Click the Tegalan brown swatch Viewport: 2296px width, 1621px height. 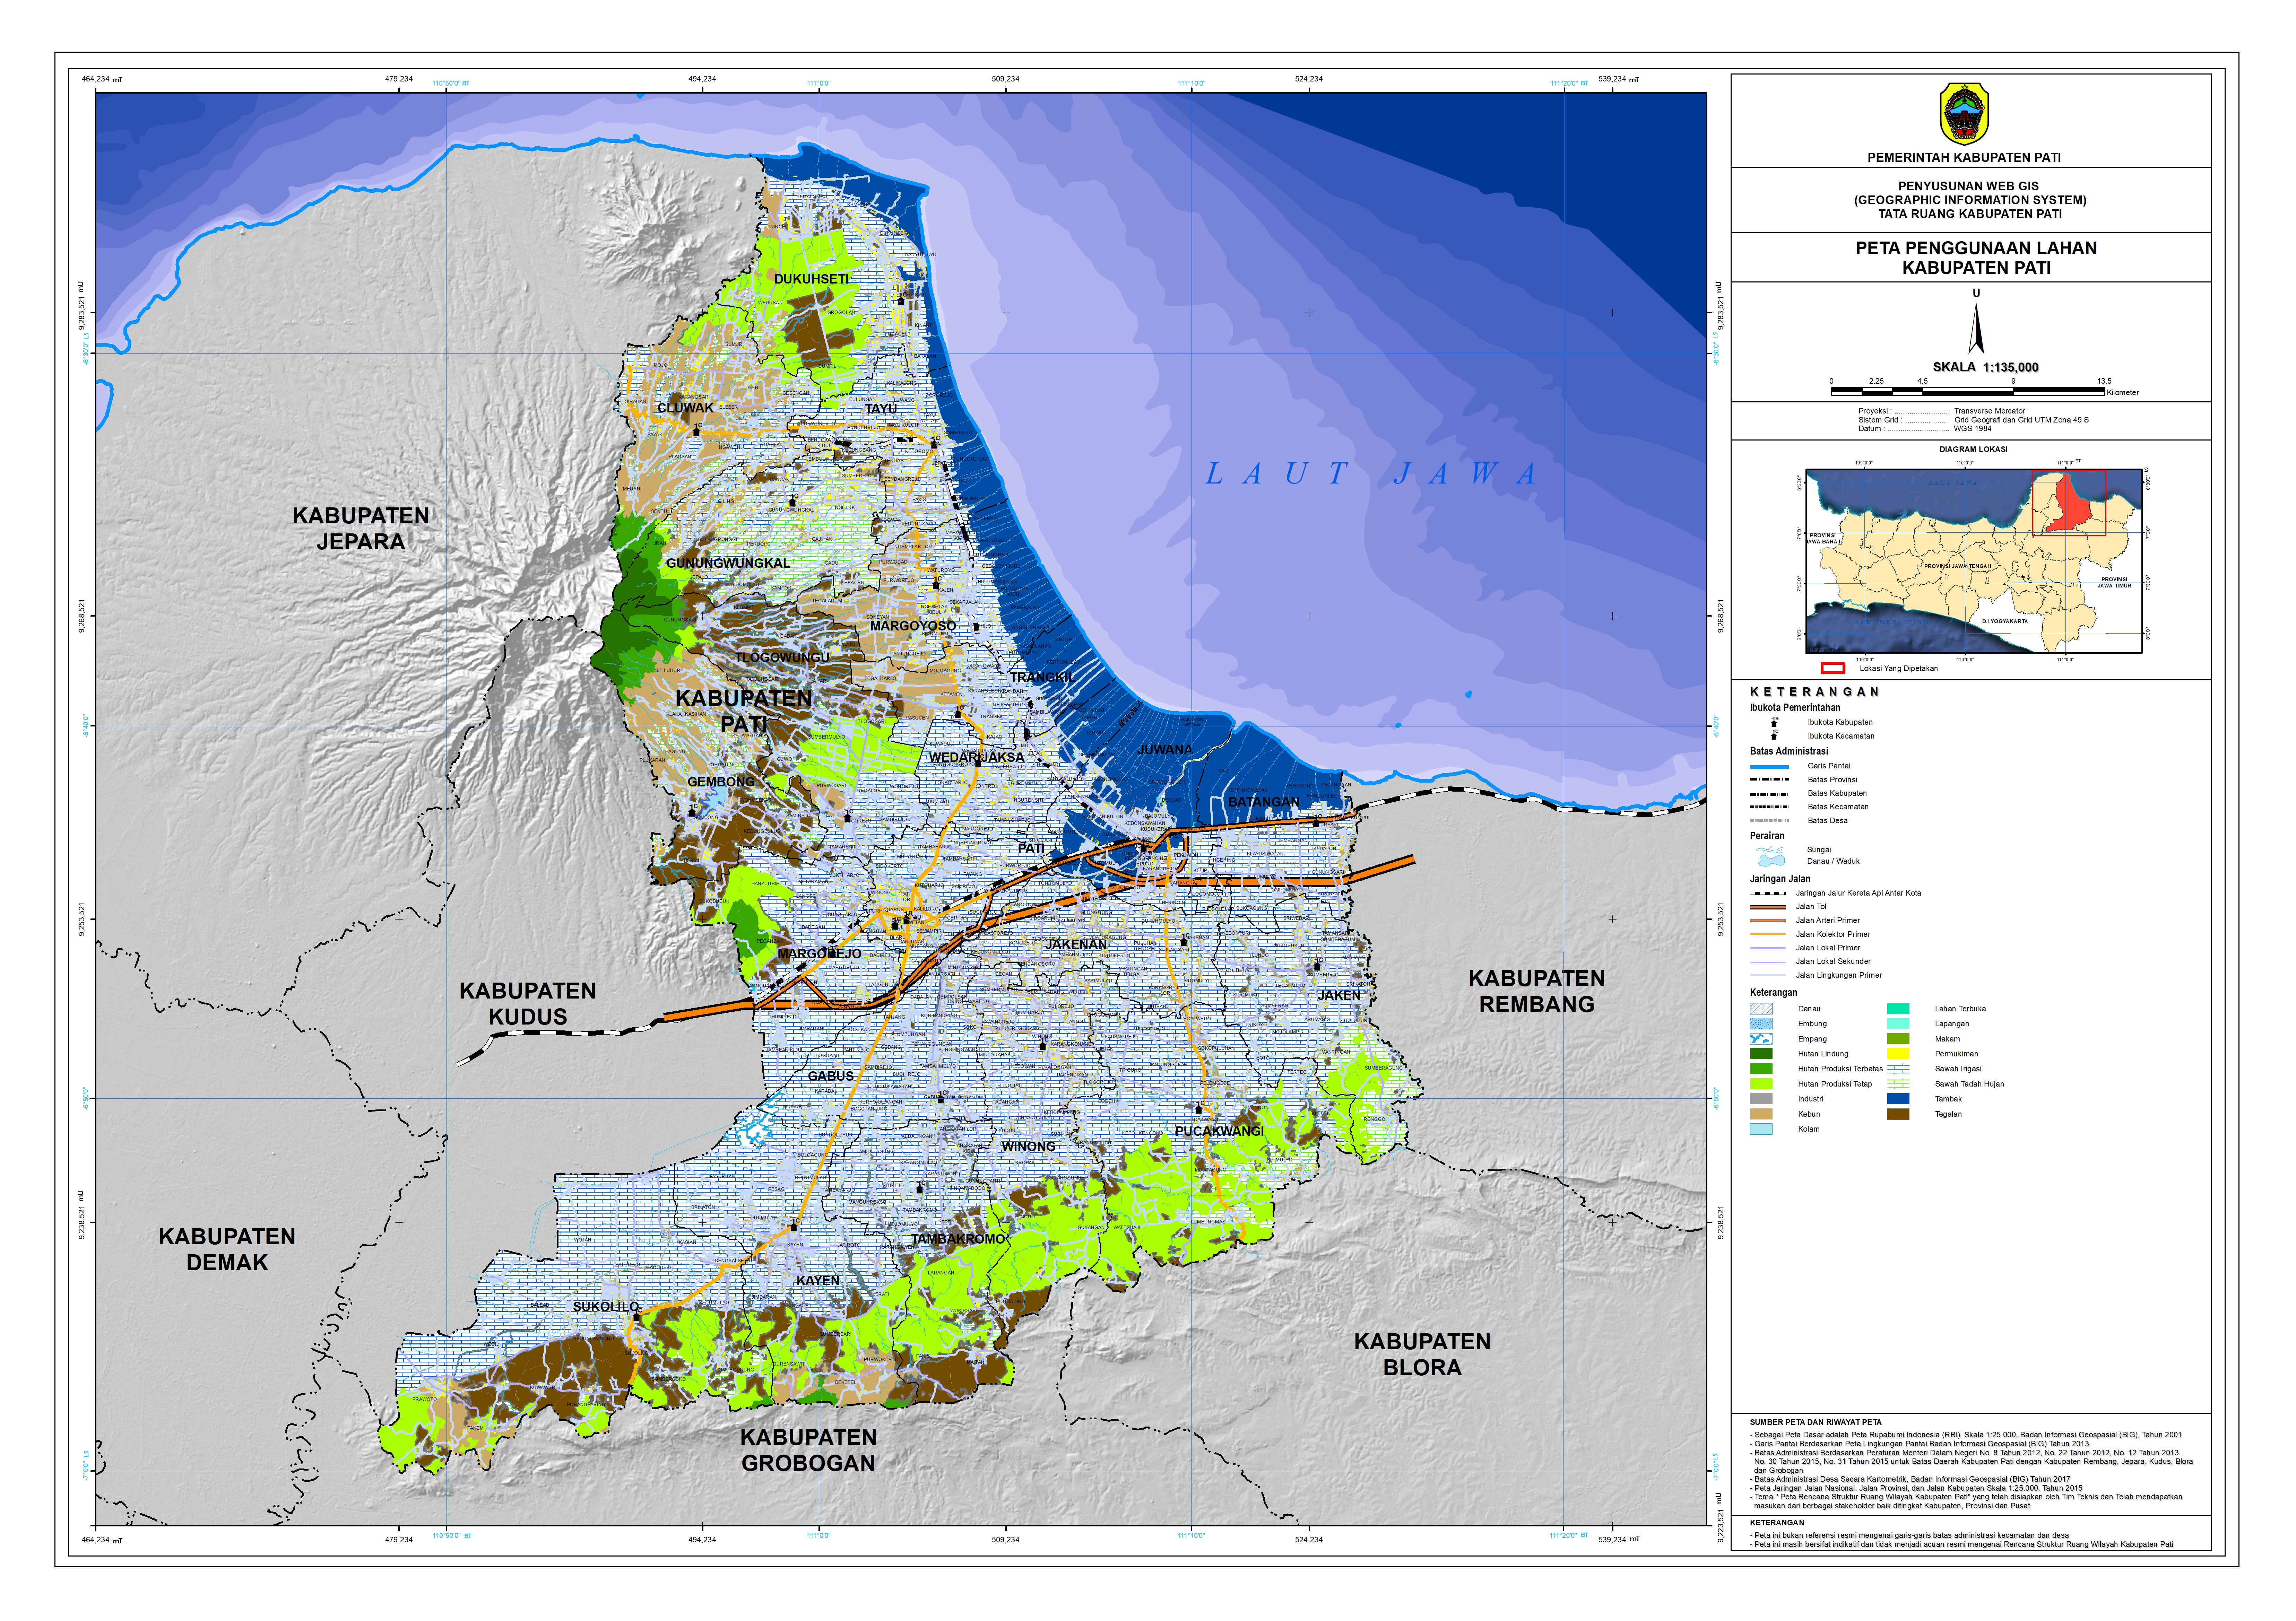click(x=1898, y=1114)
